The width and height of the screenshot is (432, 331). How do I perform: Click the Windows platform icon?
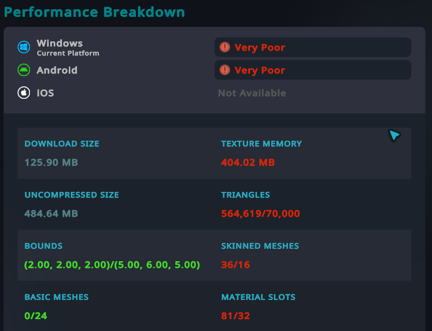tap(24, 47)
